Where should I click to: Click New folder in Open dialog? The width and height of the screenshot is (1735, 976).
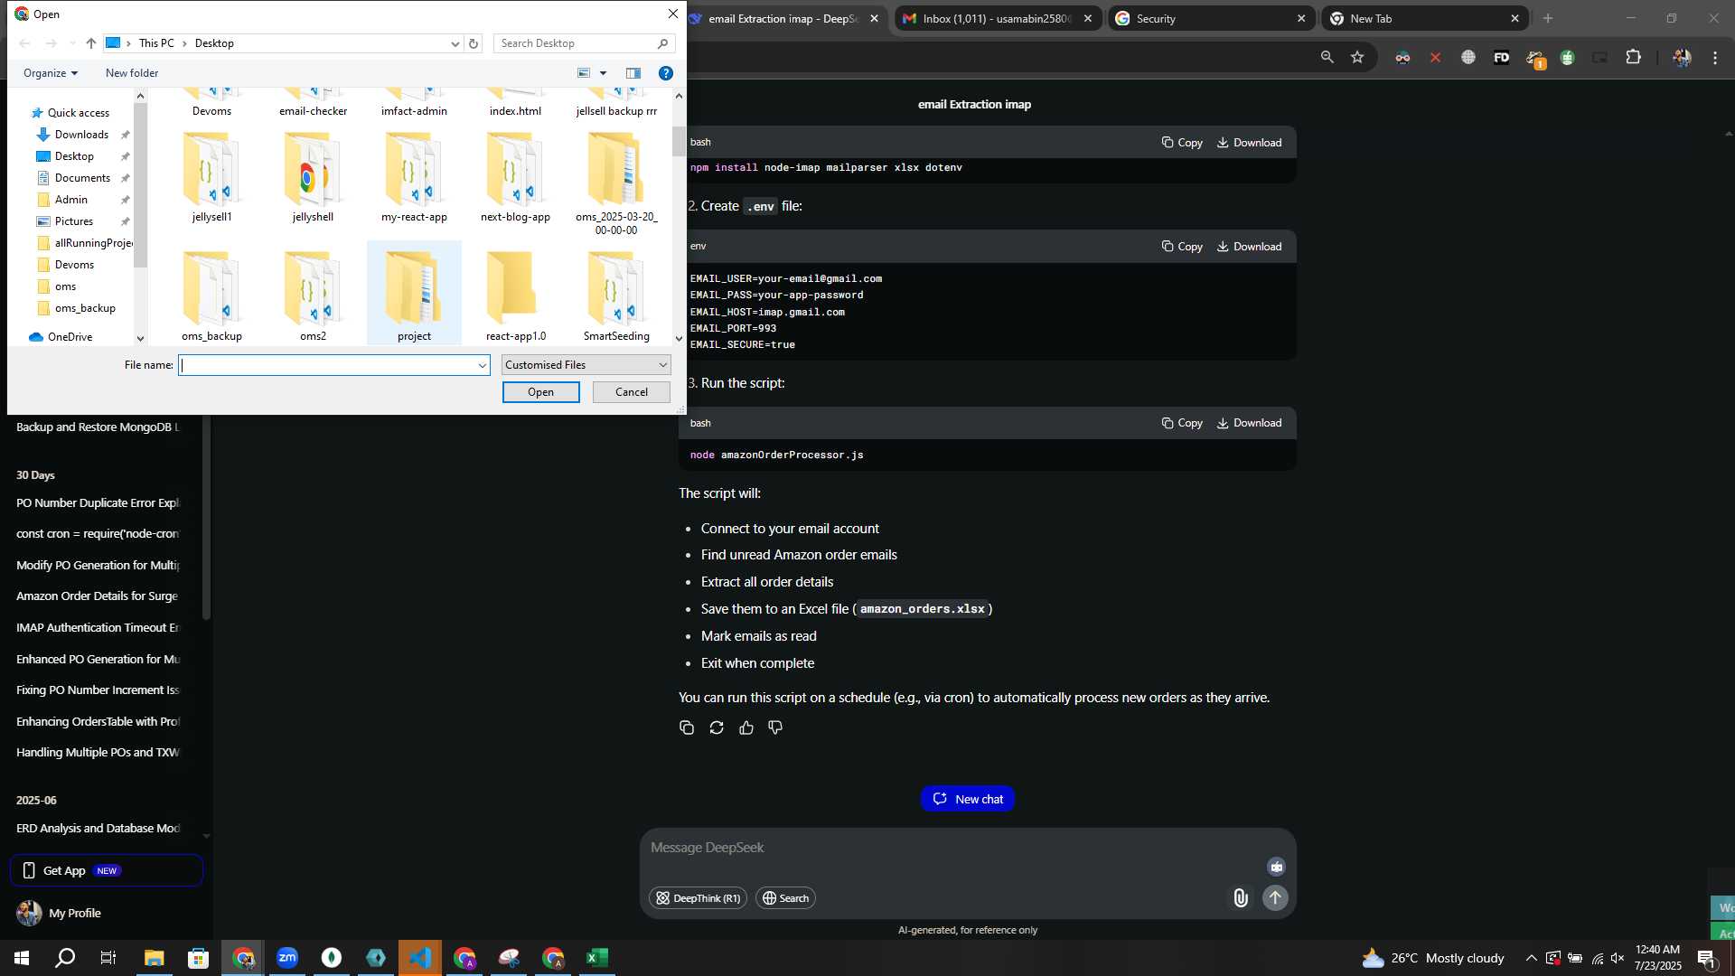[132, 73]
